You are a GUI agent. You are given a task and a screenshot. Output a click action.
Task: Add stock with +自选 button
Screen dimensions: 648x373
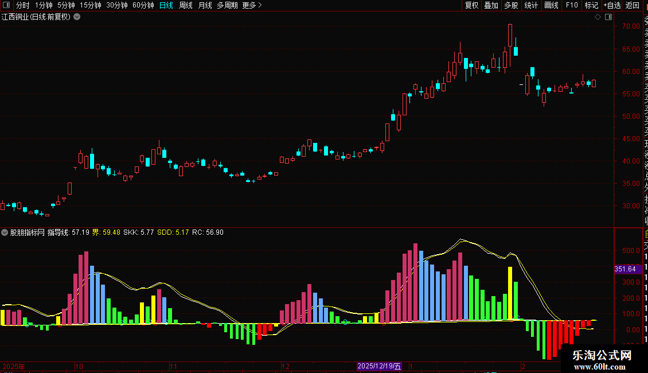612,5
